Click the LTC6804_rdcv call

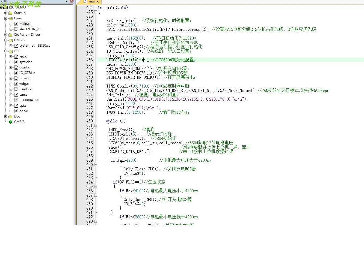point(146,143)
